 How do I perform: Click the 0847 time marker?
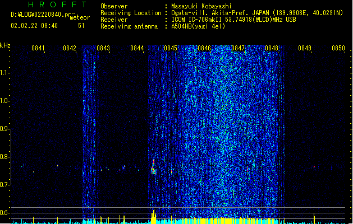(x=238, y=48)
